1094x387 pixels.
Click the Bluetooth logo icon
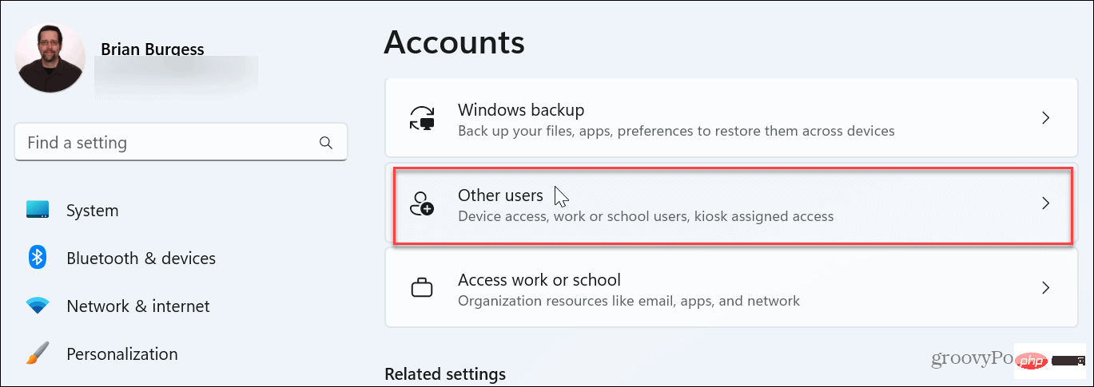coord(38,258)
